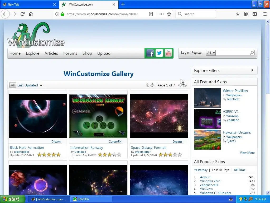270x203 pixels.
Task: Open the Forums nav item
Action: tap(70, 53)
